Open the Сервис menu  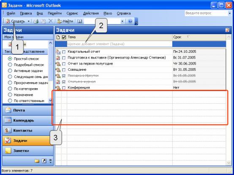[x=72, y=13]
